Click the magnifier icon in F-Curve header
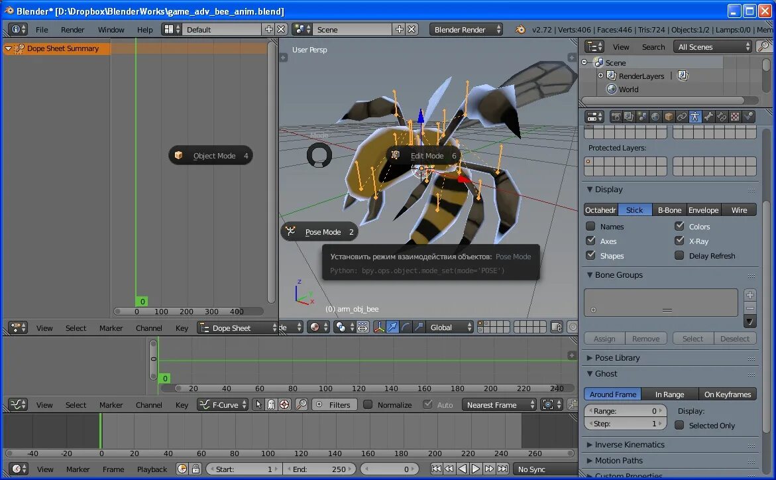The height and width of the screenshot is (480, 776). click(301, 404)
